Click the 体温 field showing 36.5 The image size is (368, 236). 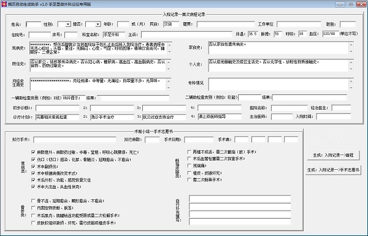click(253, 34)
